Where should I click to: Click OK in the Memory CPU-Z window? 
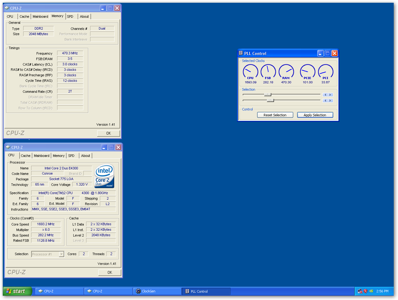[108, 133]
